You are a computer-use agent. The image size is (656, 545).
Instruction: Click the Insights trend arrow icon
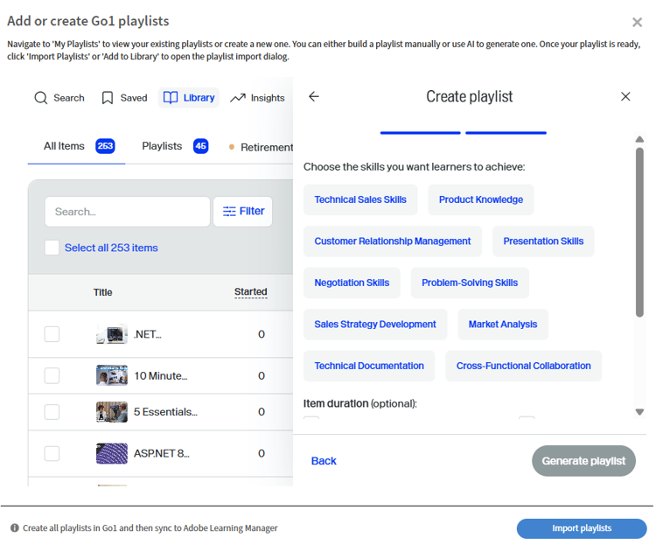(238, 98)
